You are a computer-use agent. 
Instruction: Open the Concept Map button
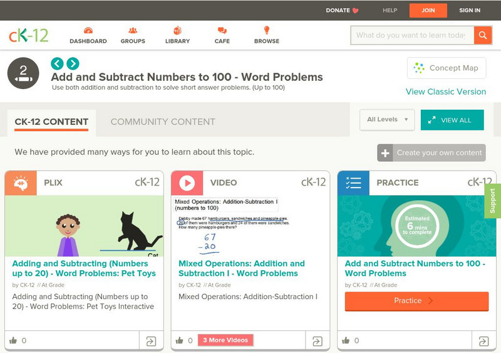point(447,68)
